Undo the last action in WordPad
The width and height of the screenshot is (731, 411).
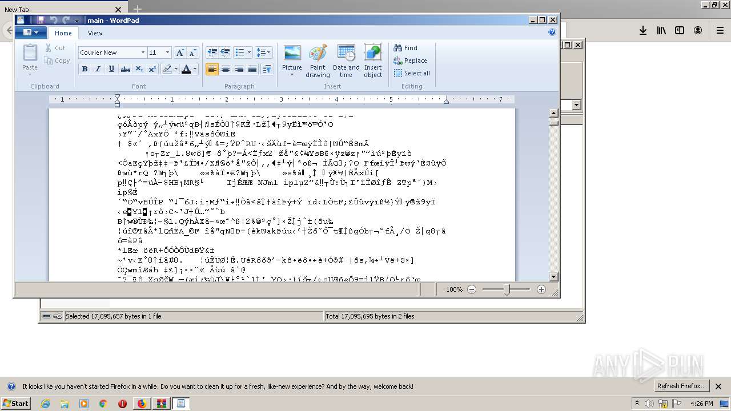pyautogui.click(x=53, y=20)
